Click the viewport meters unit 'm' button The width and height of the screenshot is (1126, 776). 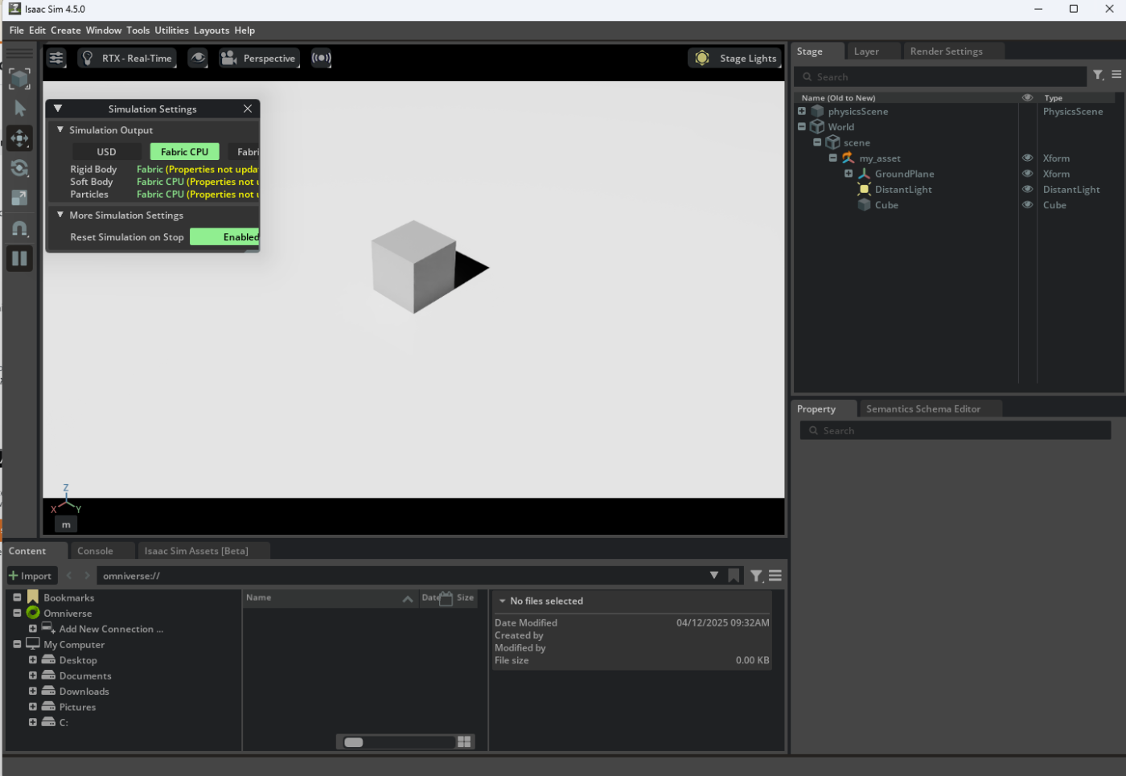tap(66, 524)
